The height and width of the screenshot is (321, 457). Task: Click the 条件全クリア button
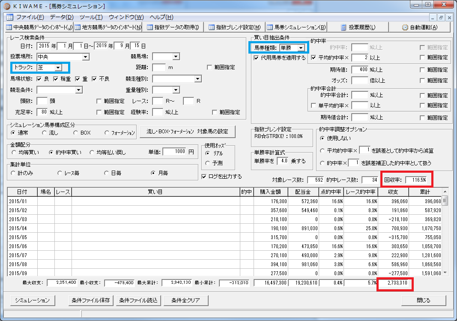point(185,300)
